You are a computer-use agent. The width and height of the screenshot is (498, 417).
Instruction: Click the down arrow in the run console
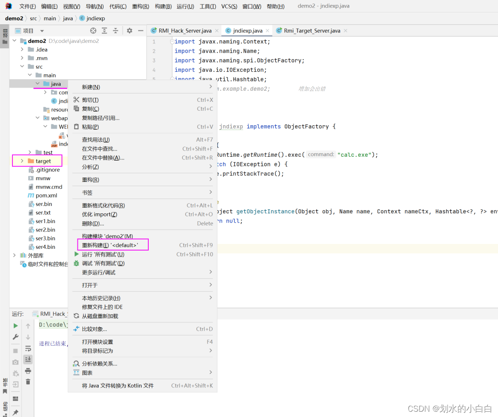[28, 337]
